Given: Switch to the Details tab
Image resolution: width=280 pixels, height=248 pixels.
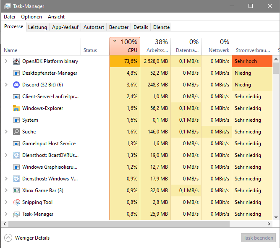Looking at the screenshot, I should click(141, 27).
